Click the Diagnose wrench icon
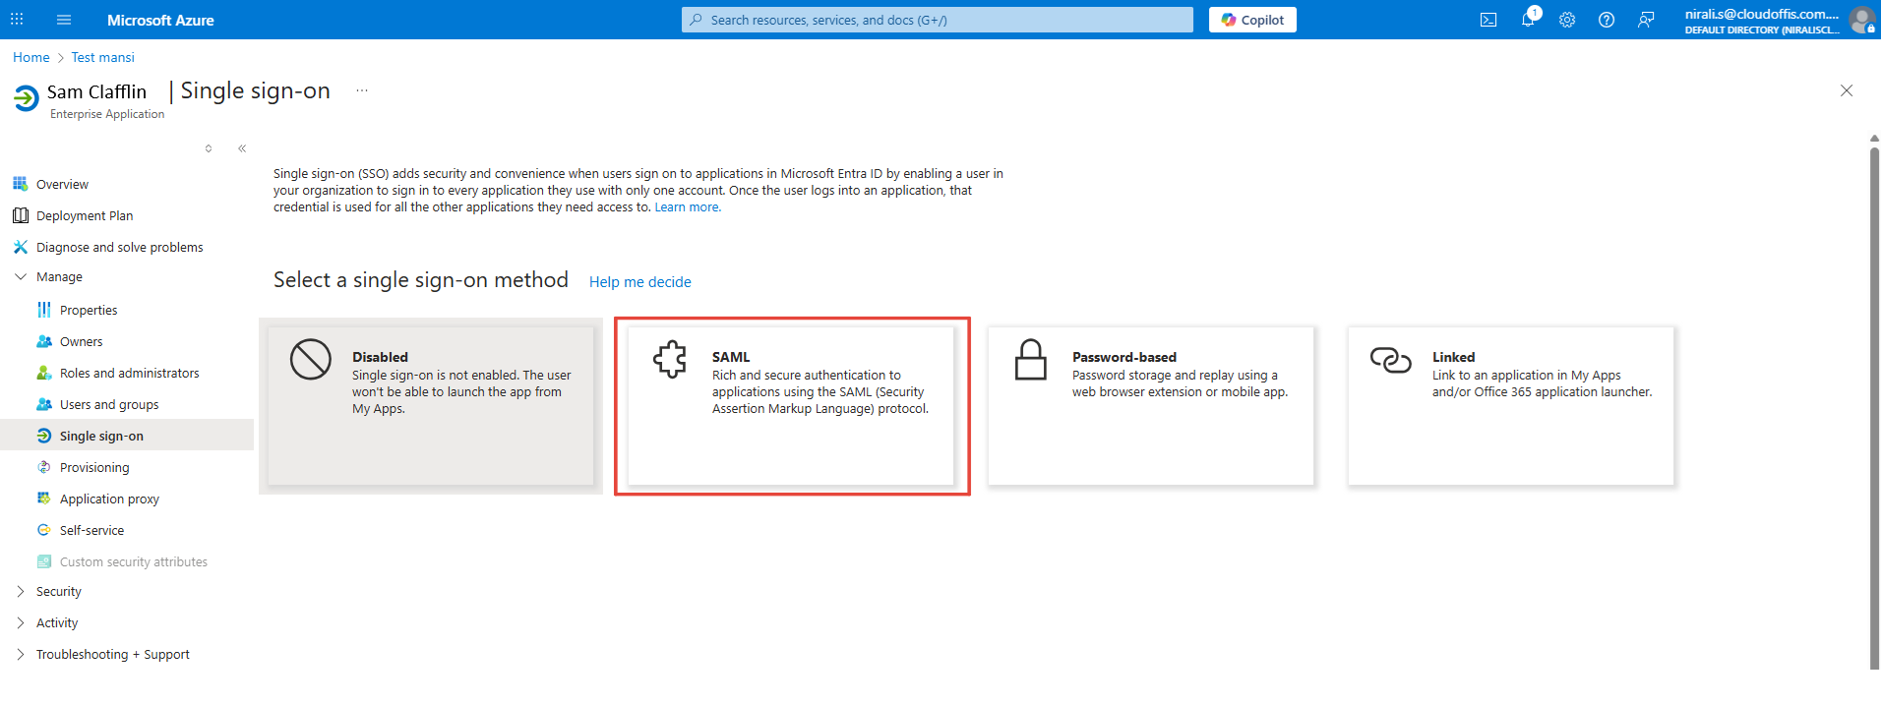1881x705 pixels. pos(20,247)
